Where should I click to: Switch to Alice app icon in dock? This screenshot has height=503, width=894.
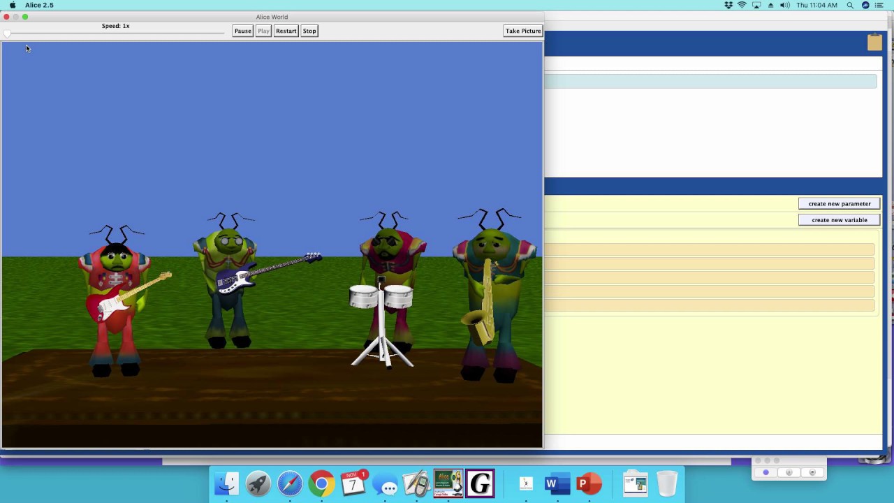pyautogui.click(x=448, y=483)
